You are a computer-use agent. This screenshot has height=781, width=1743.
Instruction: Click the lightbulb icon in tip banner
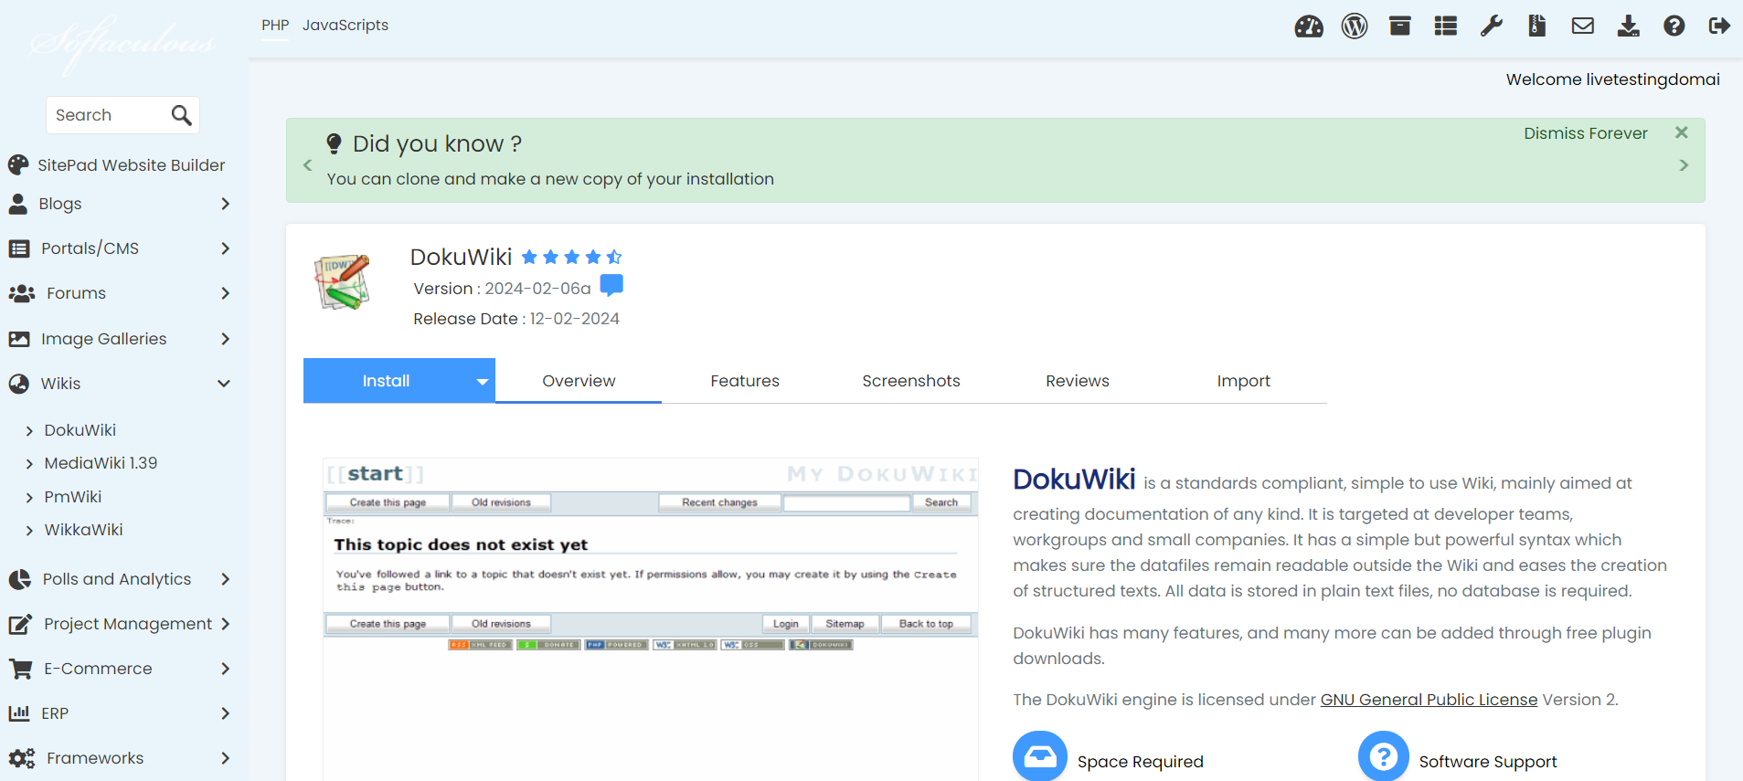[335, 143]
